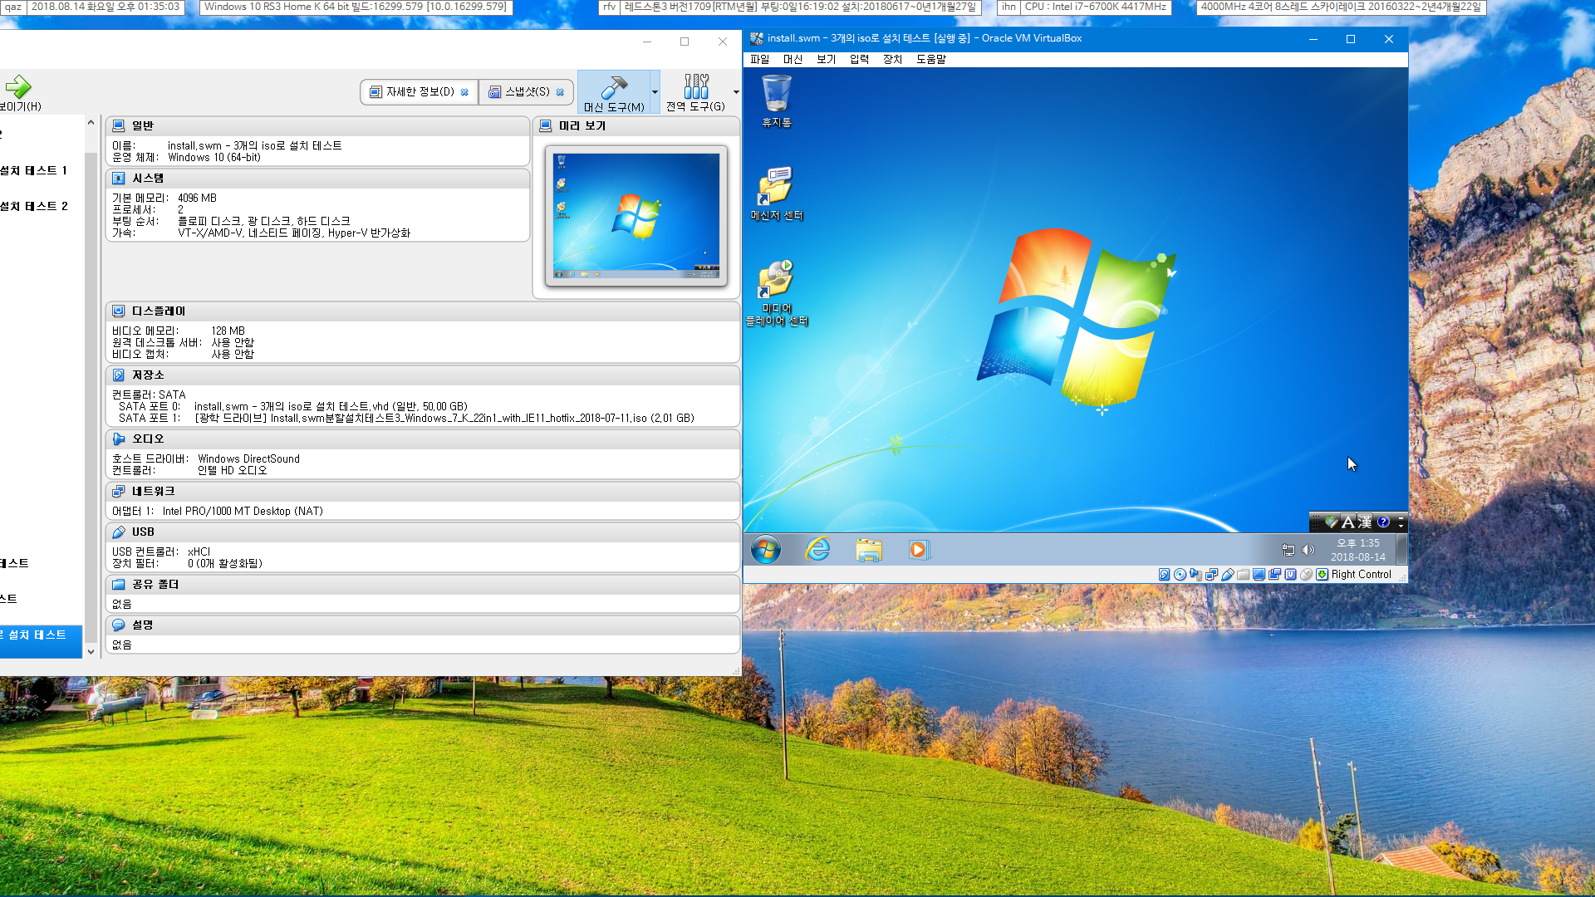Click the '어댑터 1: Intel PRO/1000 MT Desktop' text
Image resolution: width=1595 pixels, height=897 pixels.
(218, 511)
